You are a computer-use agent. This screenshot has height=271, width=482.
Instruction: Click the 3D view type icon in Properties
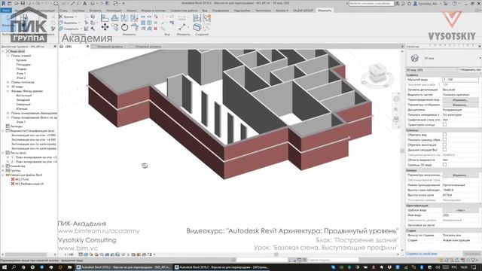point(415,58)
